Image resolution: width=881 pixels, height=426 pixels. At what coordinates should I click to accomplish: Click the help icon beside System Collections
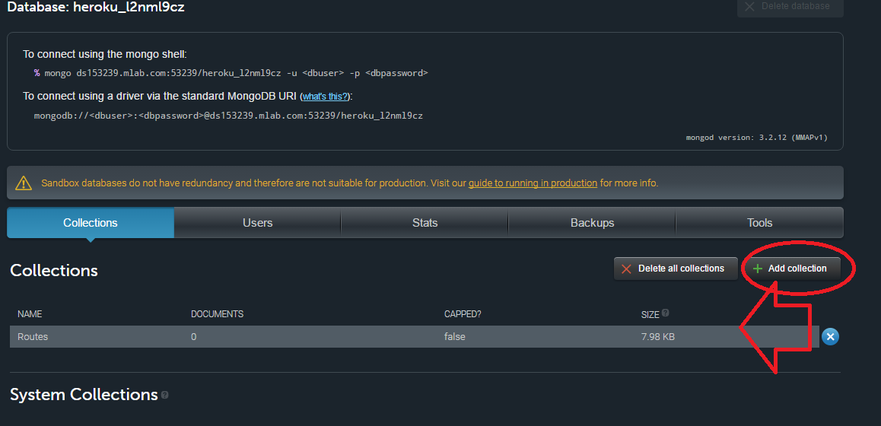tap(165, 396)
